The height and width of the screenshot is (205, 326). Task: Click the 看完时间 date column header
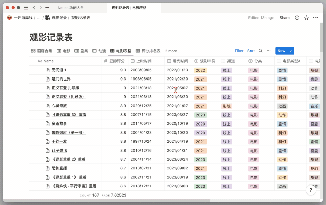pyautogui.click(x=178, y=61)
